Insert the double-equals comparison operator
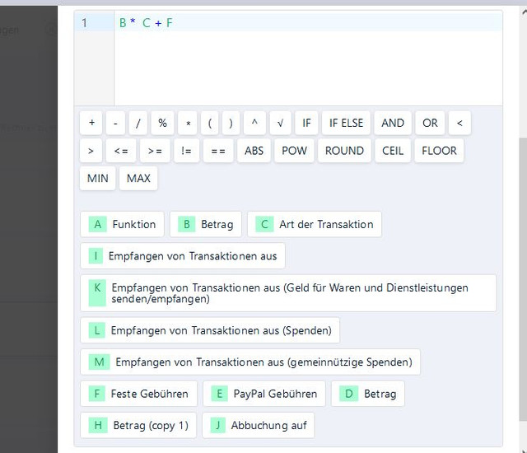527x453 pixels. tap(218, 151)
